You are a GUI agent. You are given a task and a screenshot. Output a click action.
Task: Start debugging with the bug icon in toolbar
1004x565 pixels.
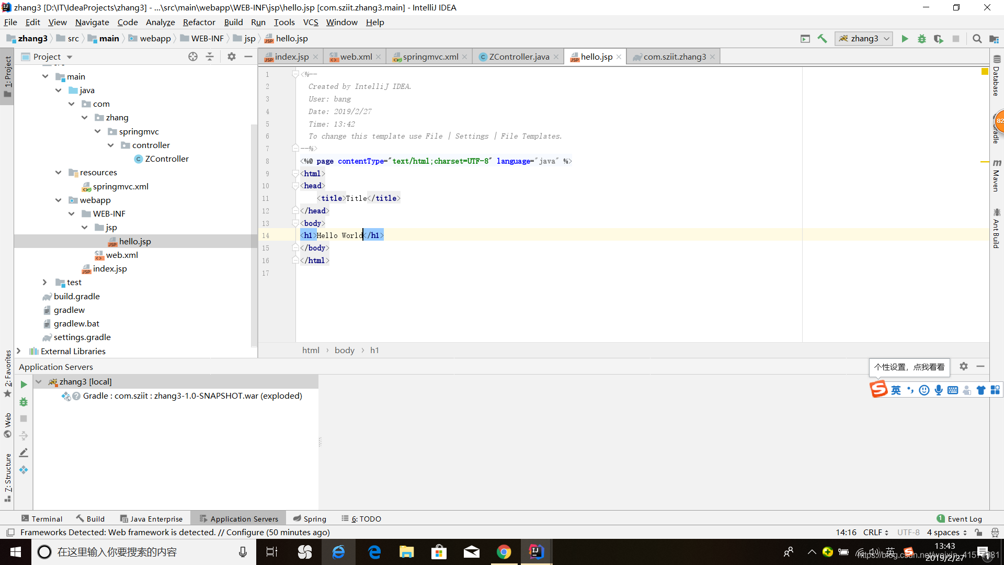tap(922, 39)
